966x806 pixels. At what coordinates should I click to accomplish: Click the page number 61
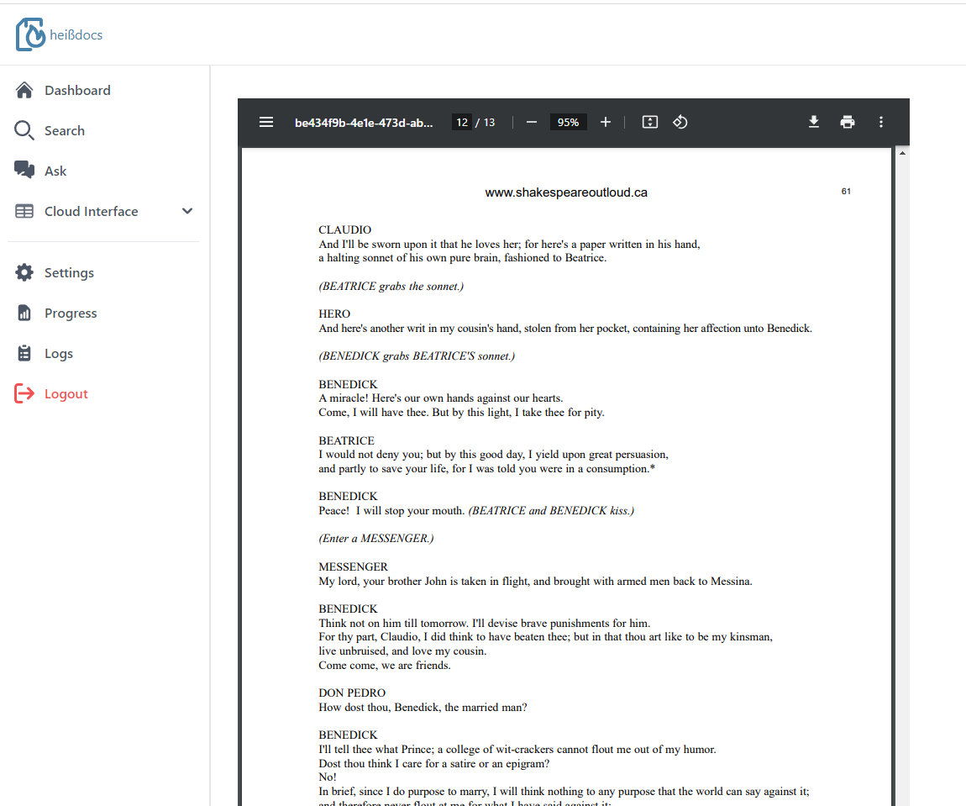tap(846, 191)
